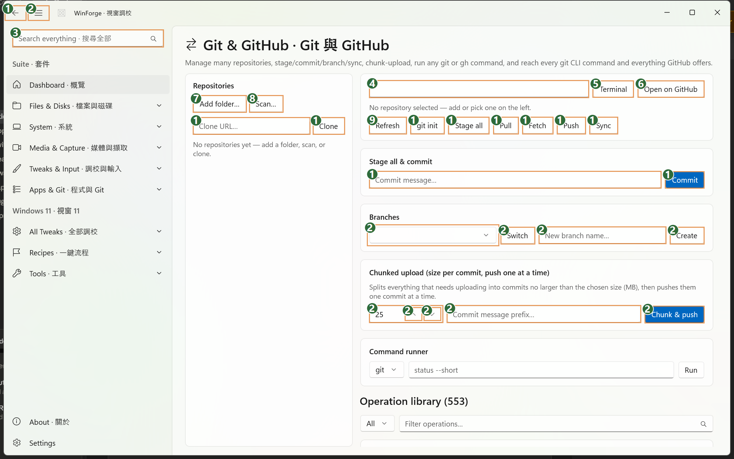Focus the Filter operations field
Screen dimensions: 734x459
coord(556,424)
